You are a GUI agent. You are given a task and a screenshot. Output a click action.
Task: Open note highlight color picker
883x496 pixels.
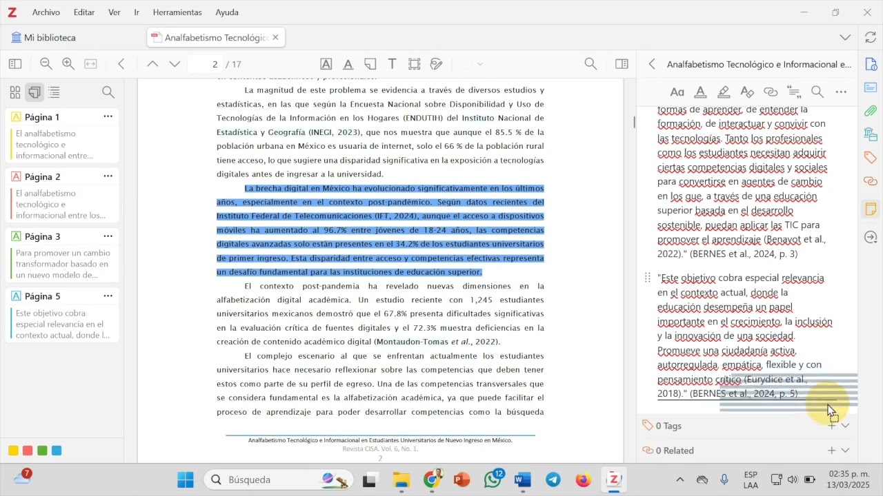pos(724,92)
